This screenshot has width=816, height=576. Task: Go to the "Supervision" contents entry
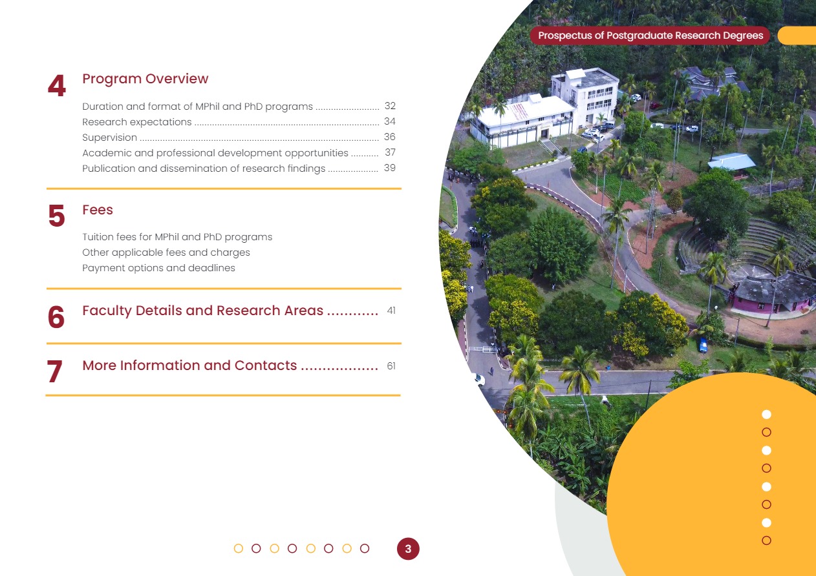109,138
